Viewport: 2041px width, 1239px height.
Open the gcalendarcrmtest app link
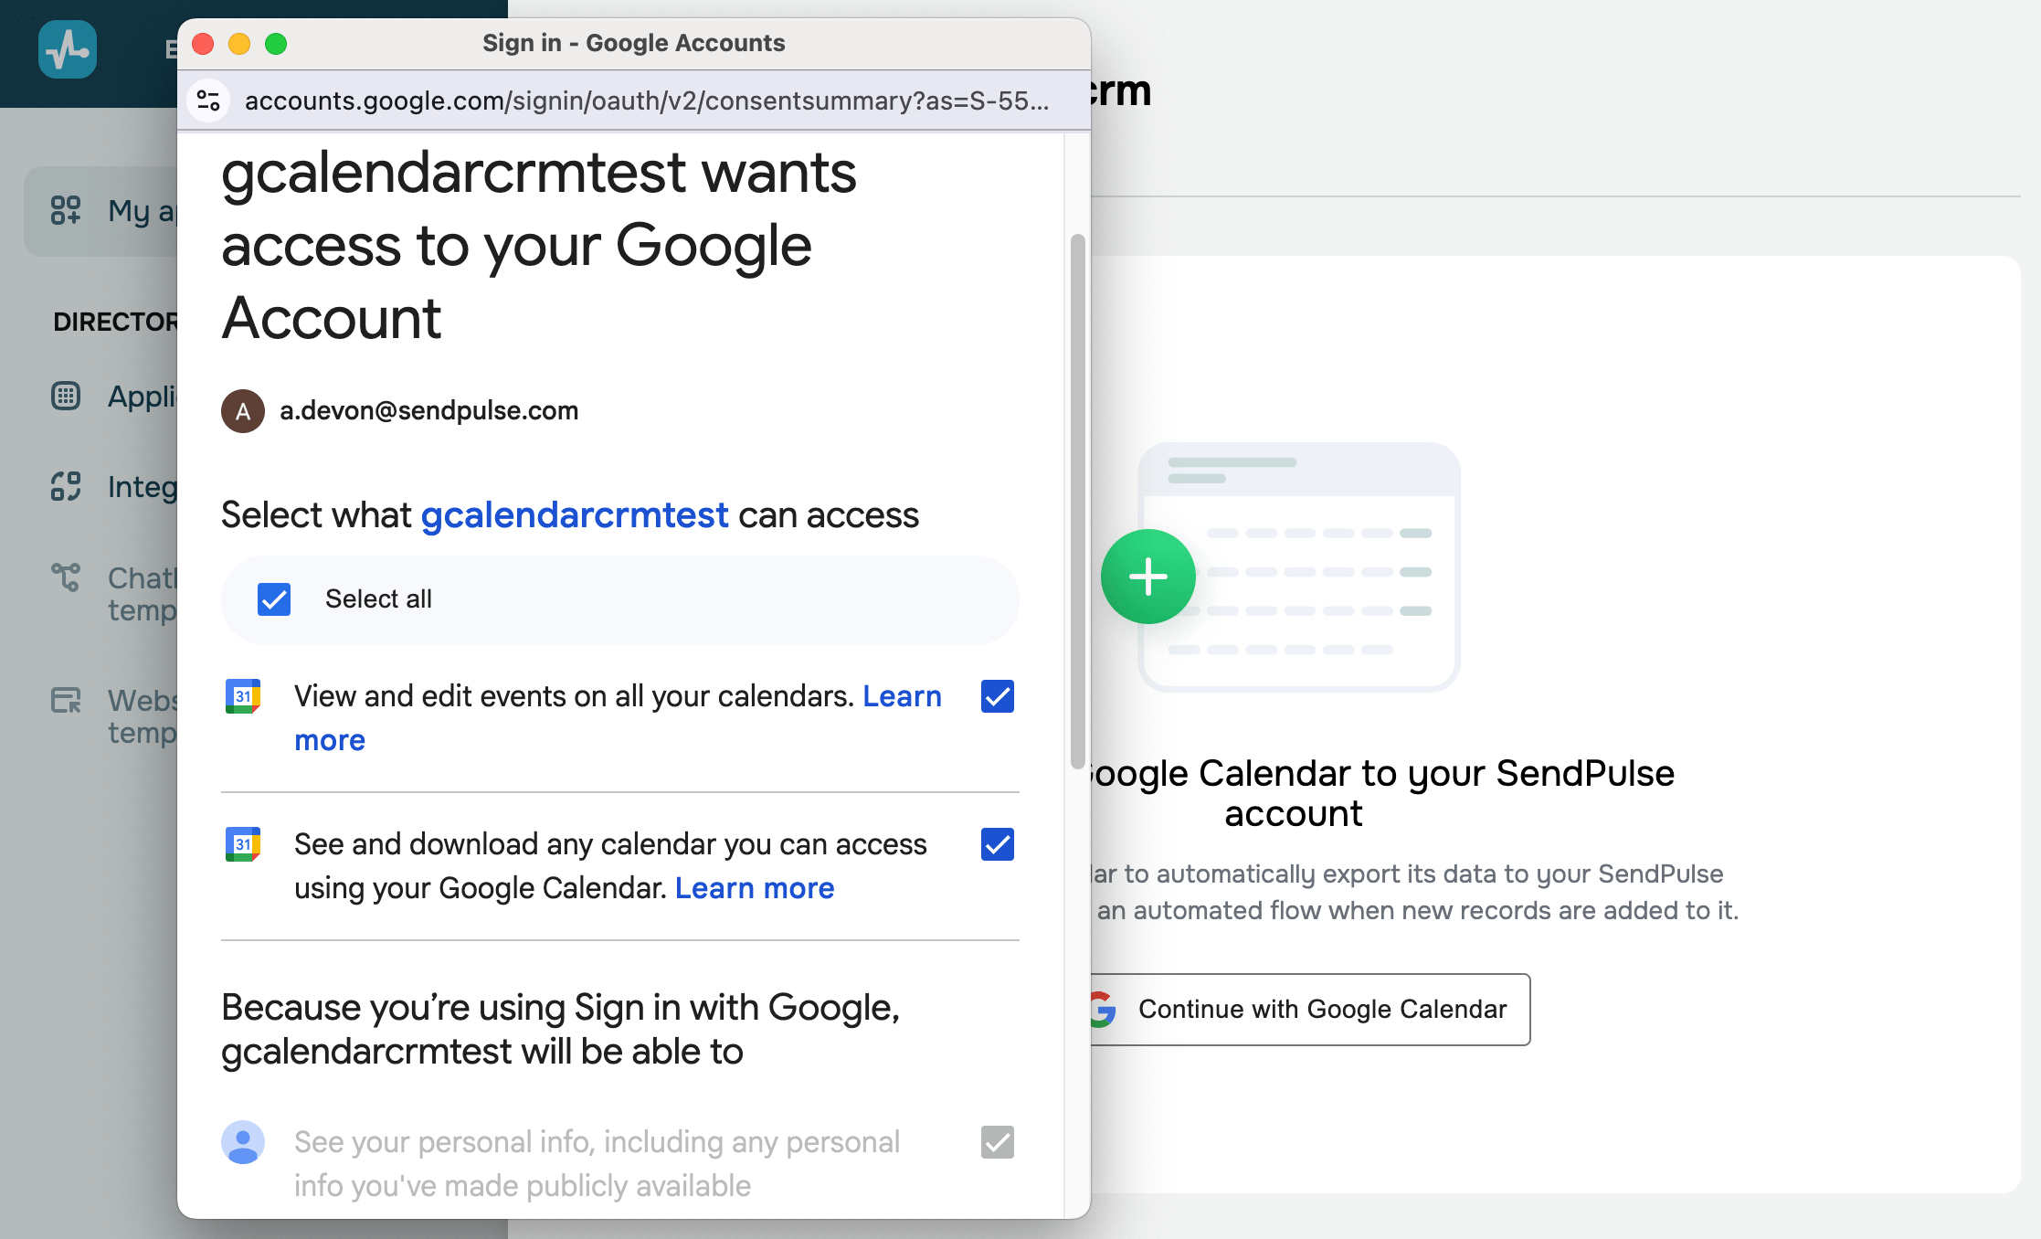click(575, 515)
